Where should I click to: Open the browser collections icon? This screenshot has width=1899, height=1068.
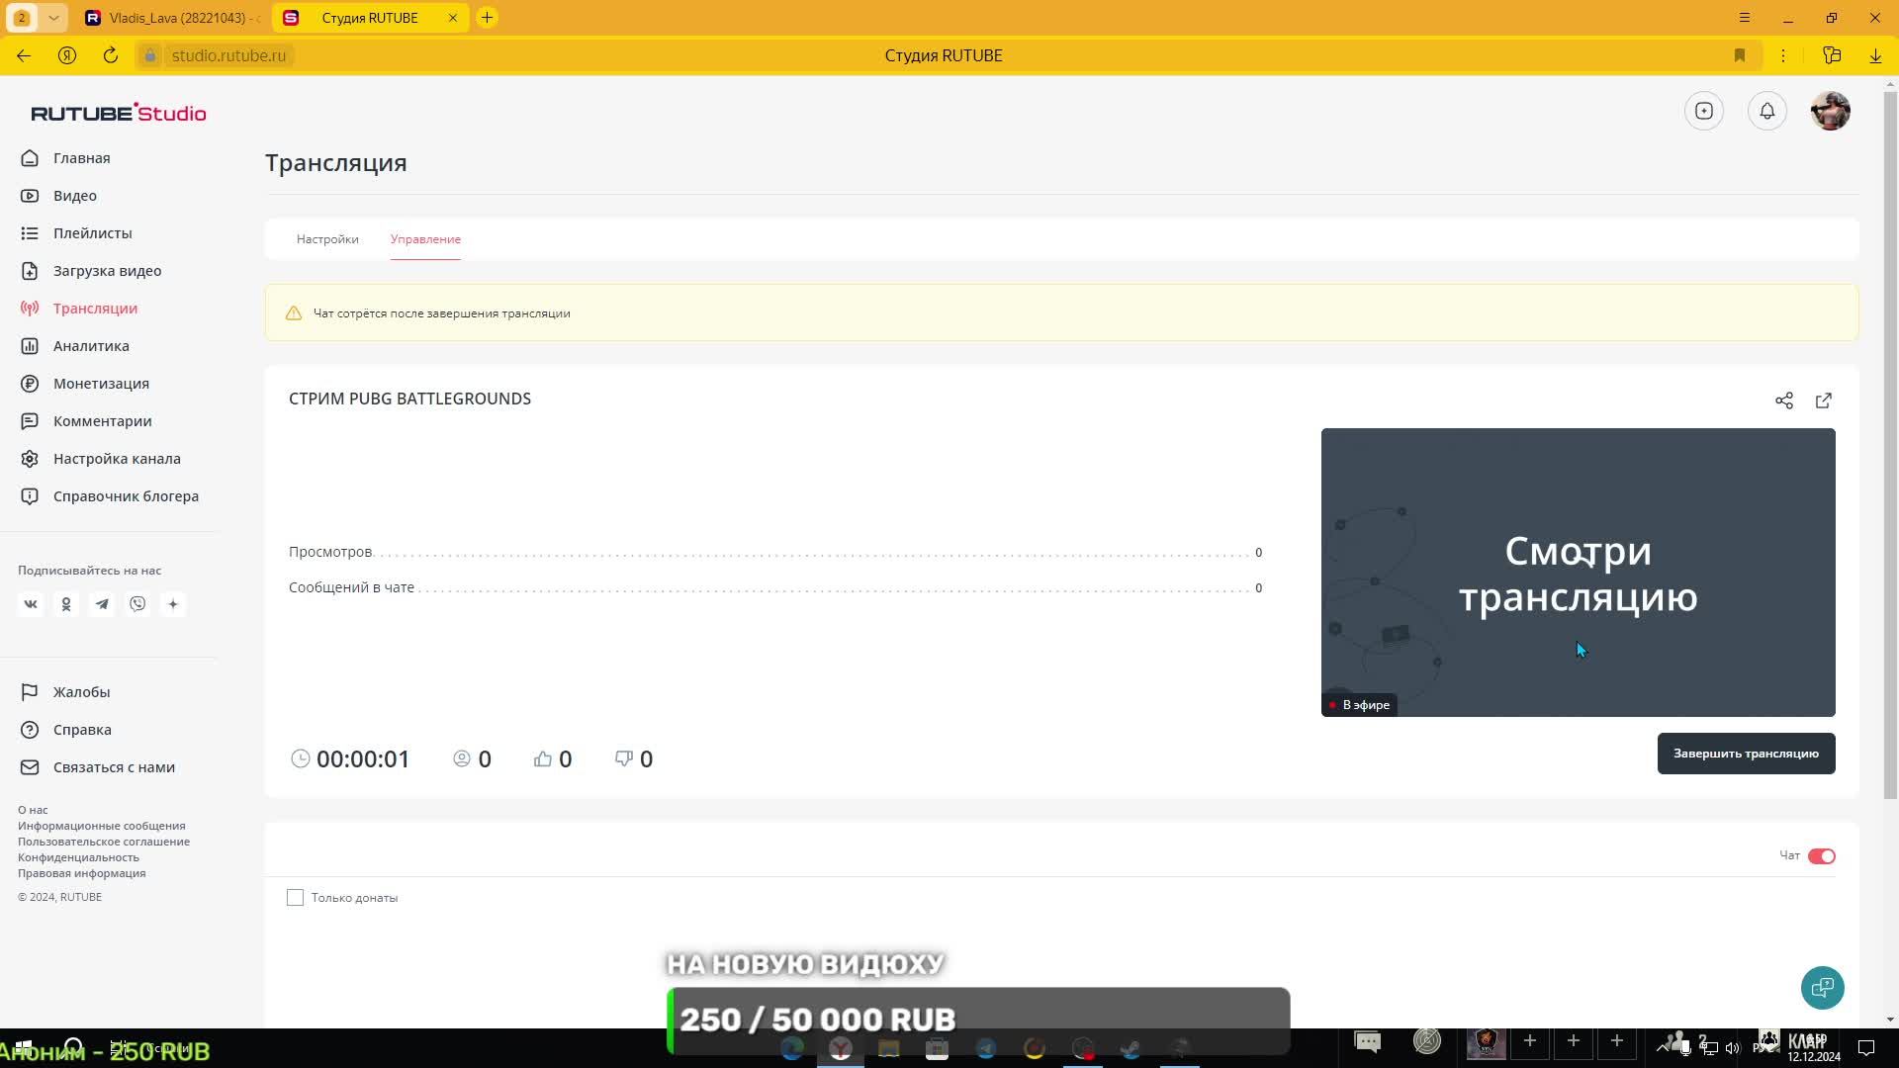1832,55
